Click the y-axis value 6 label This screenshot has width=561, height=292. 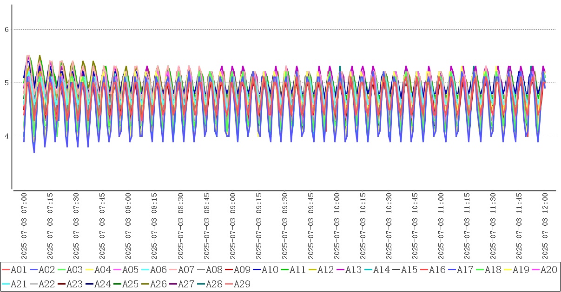coord(7,29)
